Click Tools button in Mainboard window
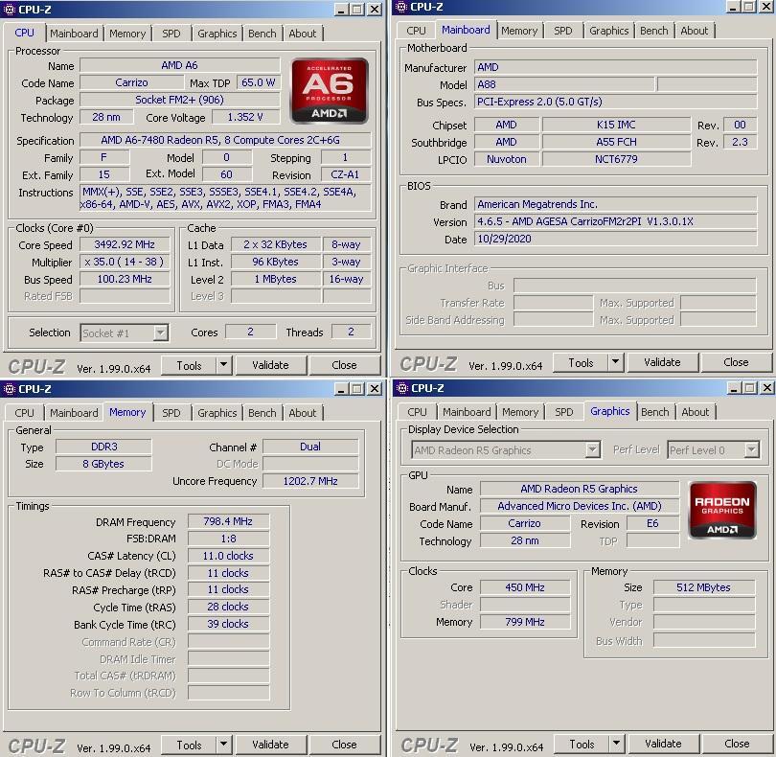This screenshot has width=776, height=757. 581,362
